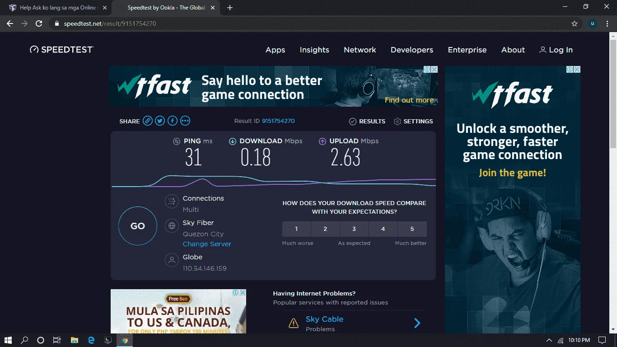The height and width of the screenshot is (347, 617).
Task: Click the globe server icon beside Sky Fiber
Action: (x=172, y=225)
